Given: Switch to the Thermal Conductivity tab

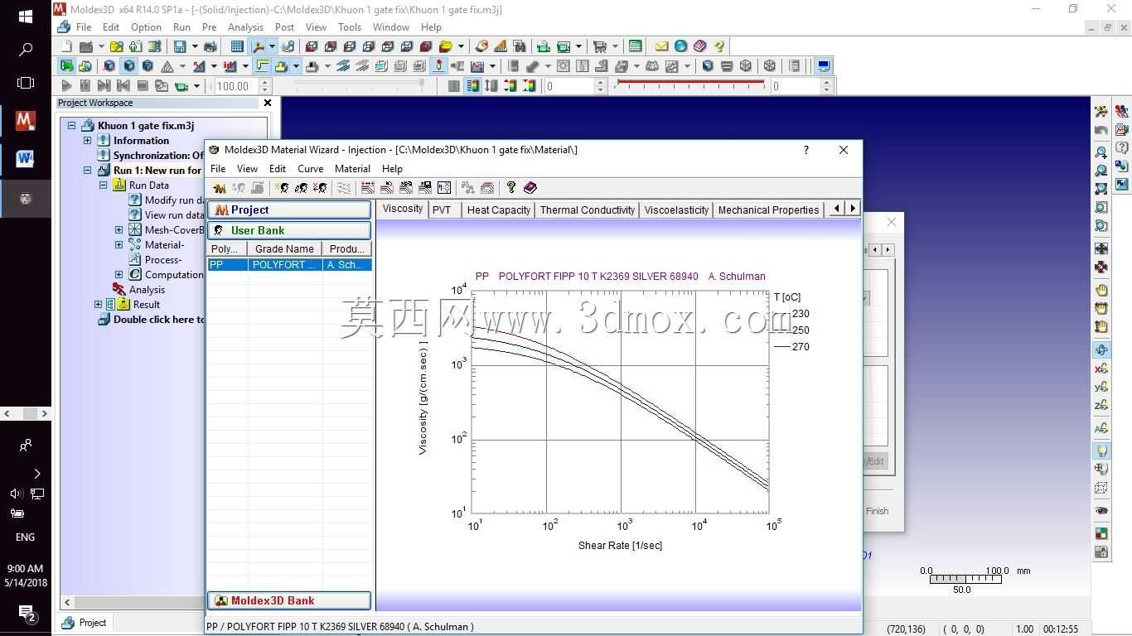Looking at the screenshot, I should click(x=588, y=210).
